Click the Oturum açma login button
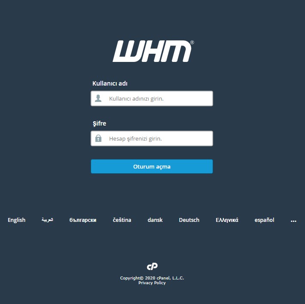The height and width of the screenshot is (304, 305). pos(152,166)
